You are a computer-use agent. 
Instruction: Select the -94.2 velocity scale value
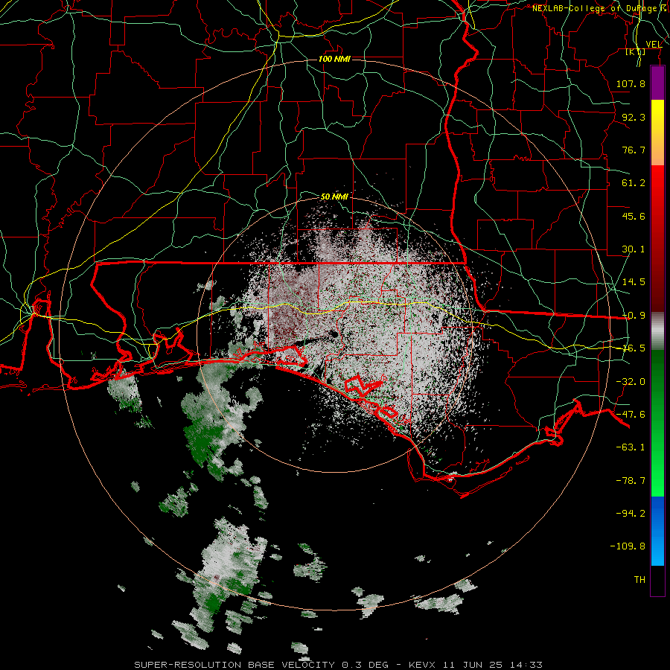pyautogui.click(x=631, y=513)
